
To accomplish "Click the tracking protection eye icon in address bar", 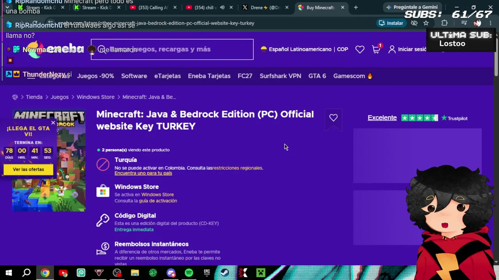I will coord(414,23).
